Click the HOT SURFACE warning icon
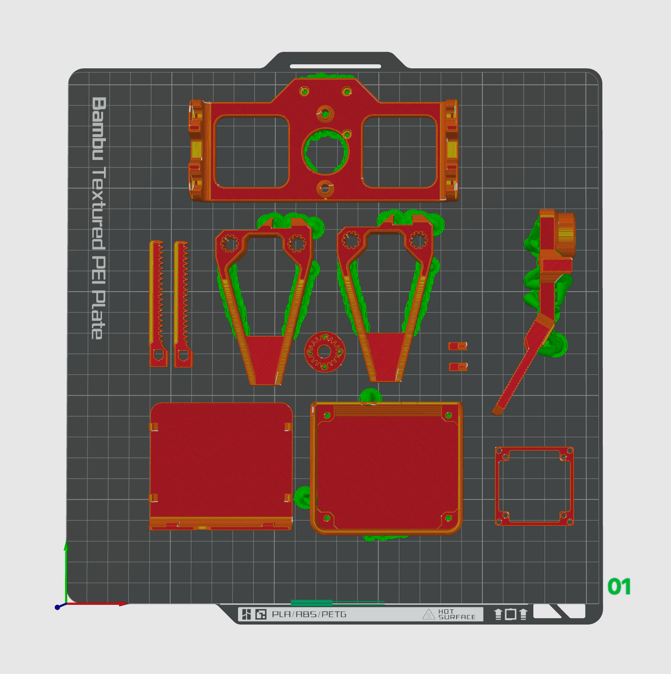The height and width of the screenshot is (674, 671). [x=429, y=614]
